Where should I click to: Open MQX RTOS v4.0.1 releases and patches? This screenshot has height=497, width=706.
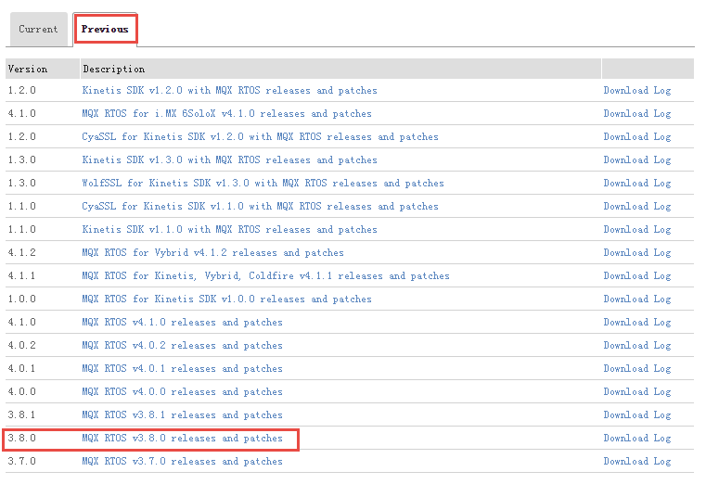click(182, 369)
